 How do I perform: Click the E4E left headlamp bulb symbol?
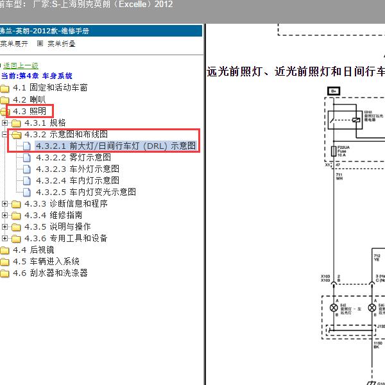[x=334, y=307]
